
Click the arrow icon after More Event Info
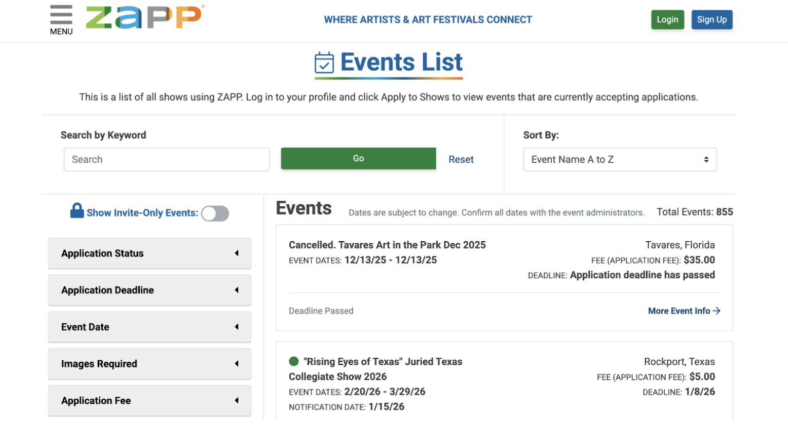pos(716,310)
